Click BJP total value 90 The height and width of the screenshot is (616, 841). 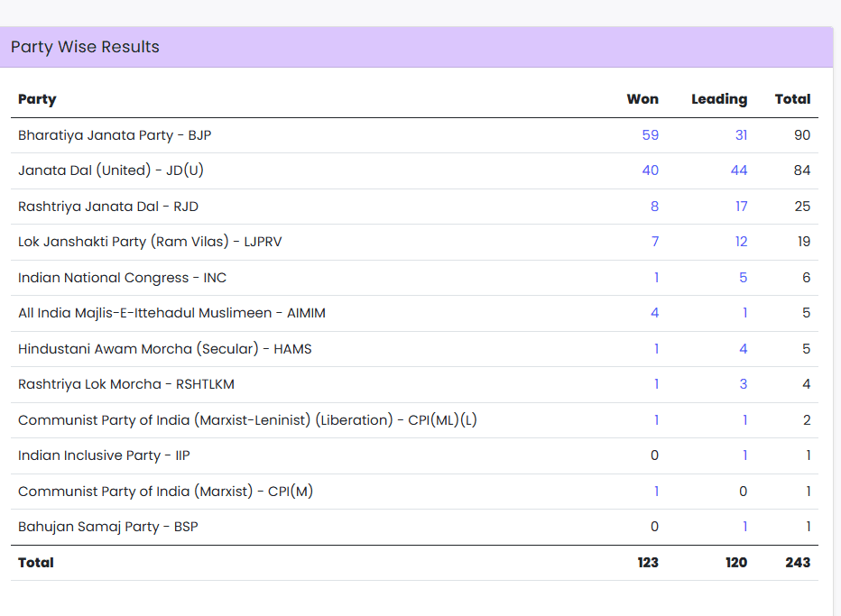click(802, 135)
